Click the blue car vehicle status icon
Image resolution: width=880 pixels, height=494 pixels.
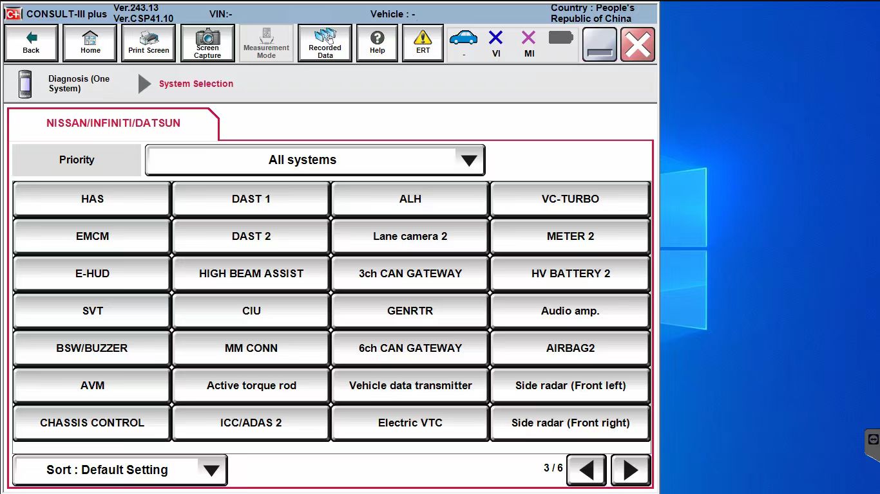point(463,38)
